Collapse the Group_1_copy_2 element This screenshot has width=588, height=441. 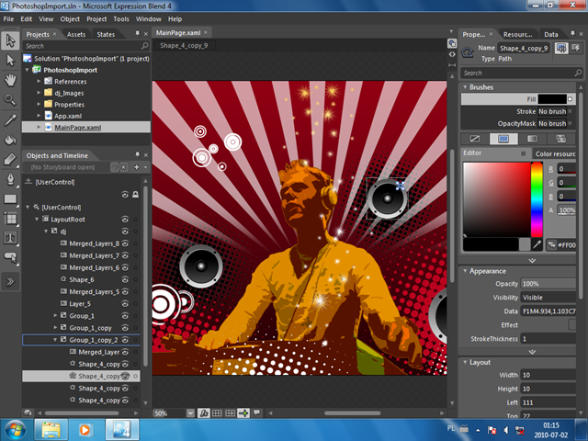pos(55,340)
